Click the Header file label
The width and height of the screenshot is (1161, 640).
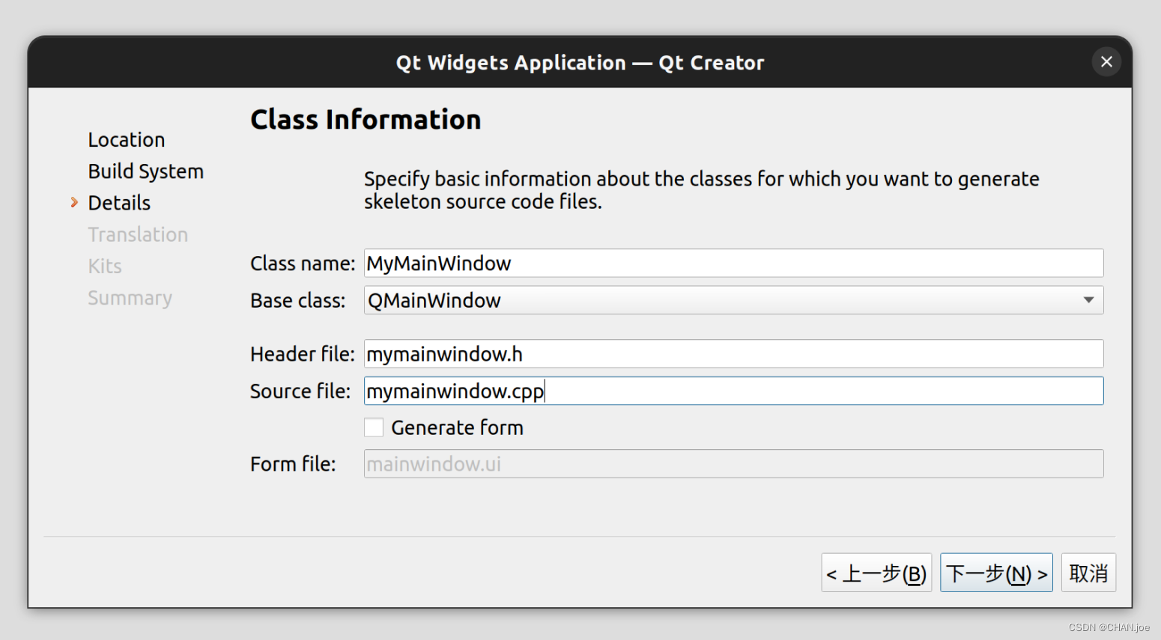click(303, 354)
